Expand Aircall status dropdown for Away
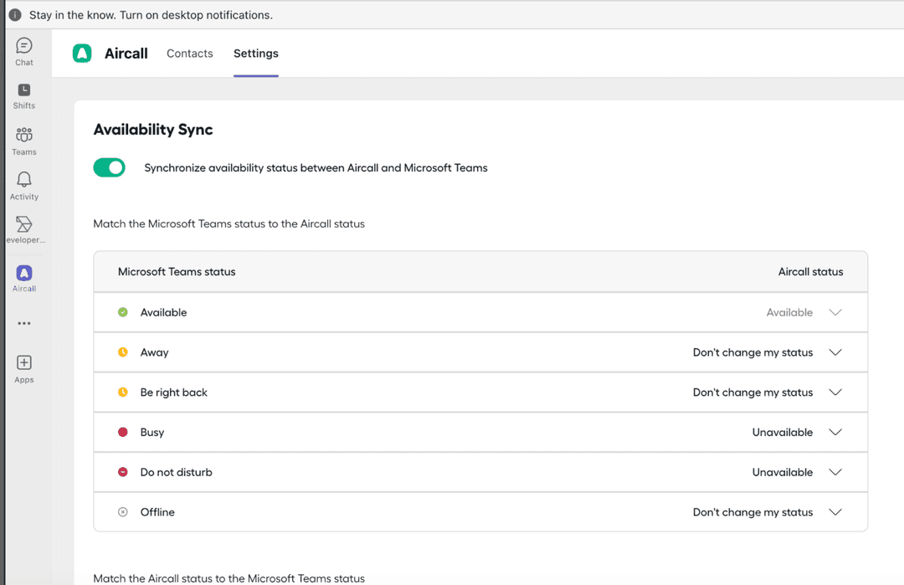This screenshot has height=585, width=904. (835, 352)
